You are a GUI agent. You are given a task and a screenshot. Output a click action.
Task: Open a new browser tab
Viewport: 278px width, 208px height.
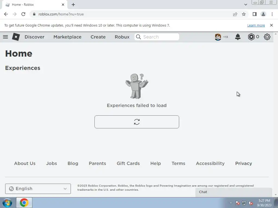tap(73, 5)
